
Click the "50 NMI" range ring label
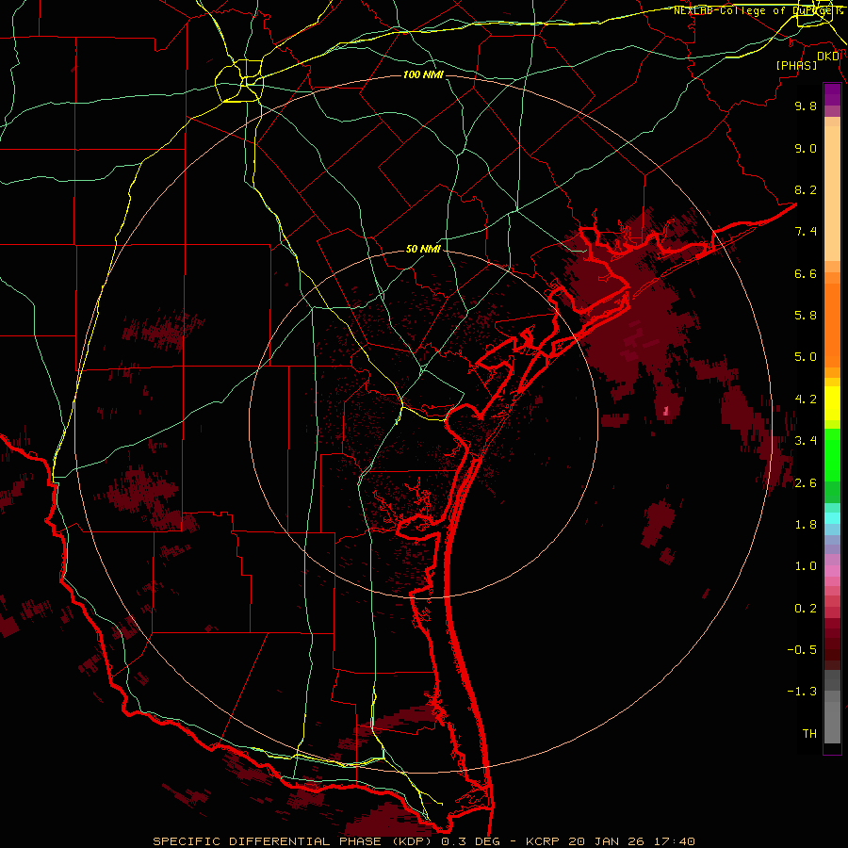click(x=423, y=249)
